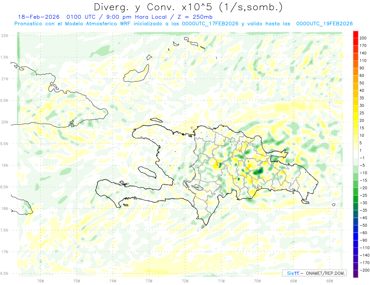This screenshot has width=370, height=285.
Task: Click the 72W longitude label
Action: point(185,281)
